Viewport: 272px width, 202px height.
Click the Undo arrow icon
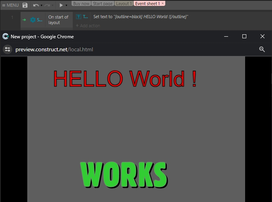[36, 6]
